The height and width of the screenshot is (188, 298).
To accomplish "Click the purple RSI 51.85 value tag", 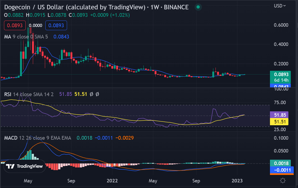I will click(279, 115).
